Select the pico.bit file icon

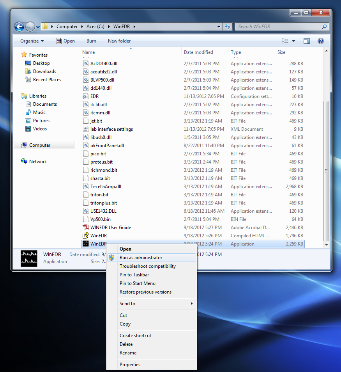tap(86, 153)
